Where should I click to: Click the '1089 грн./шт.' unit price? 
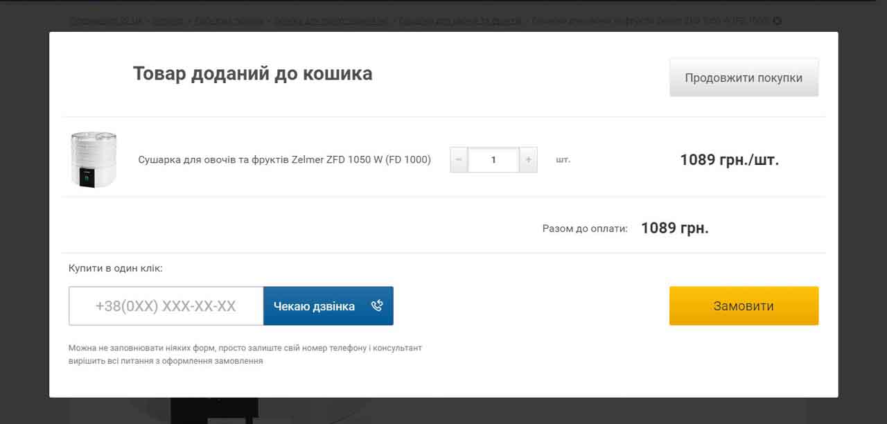click(x=729, y=160)
